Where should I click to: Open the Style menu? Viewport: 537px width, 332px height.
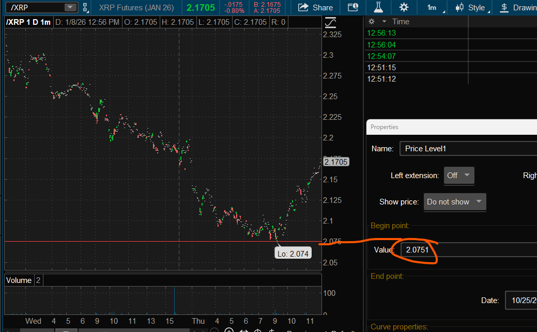pyautogui.click(x=471, y=8)
